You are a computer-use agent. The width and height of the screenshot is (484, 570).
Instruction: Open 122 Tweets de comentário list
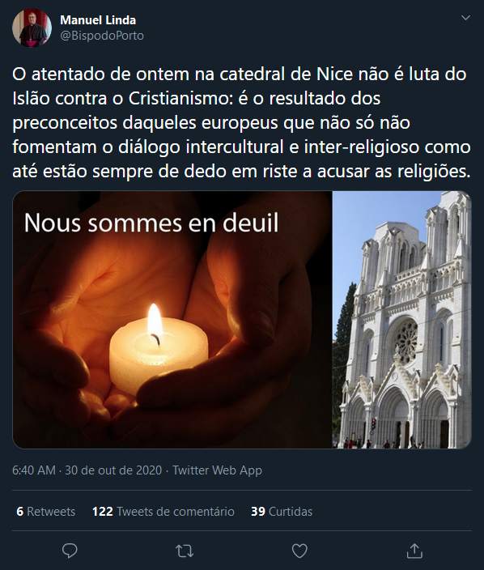163,511
